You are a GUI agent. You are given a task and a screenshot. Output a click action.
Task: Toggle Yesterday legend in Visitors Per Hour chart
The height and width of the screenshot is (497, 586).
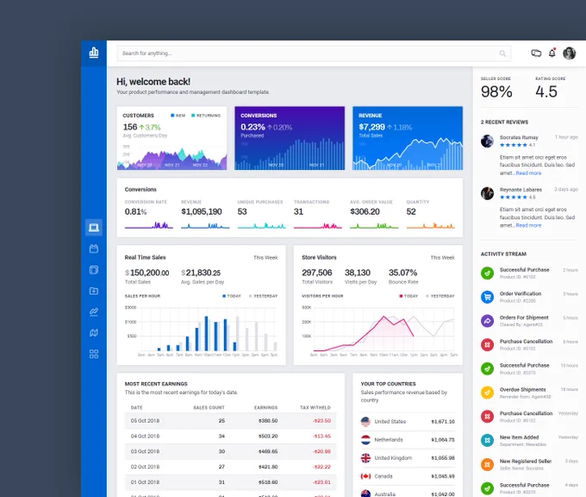(439, 296)
